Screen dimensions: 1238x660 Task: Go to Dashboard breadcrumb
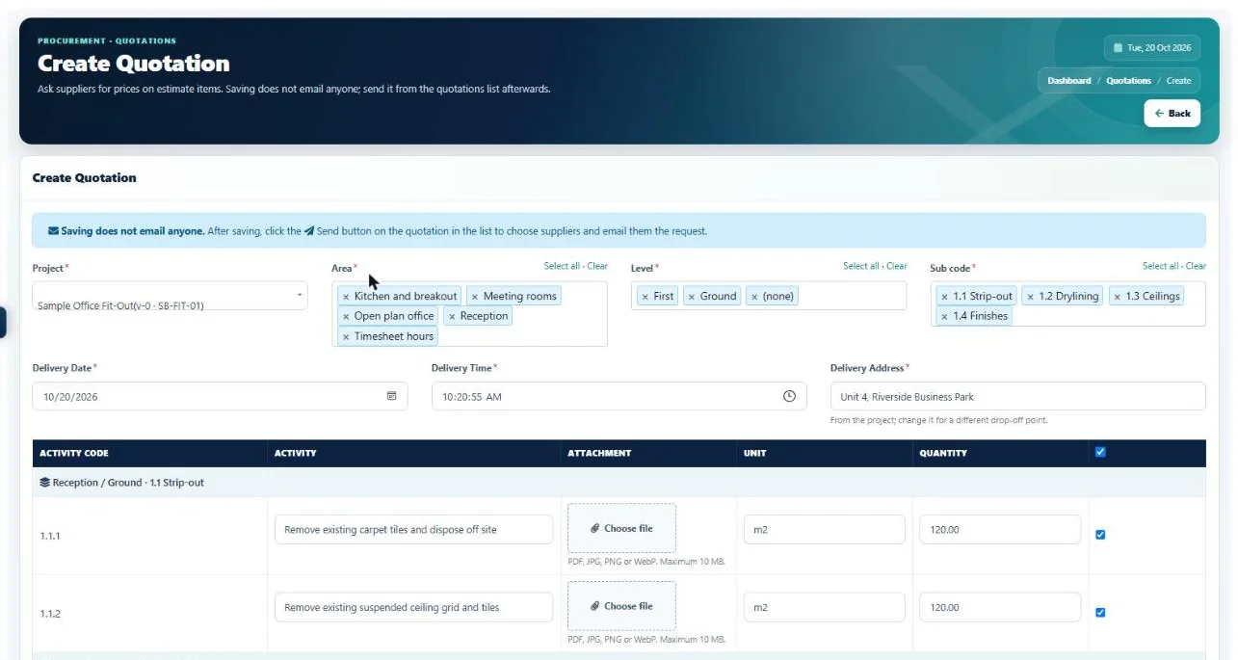pyautogui.click(x=1069, y=81)
